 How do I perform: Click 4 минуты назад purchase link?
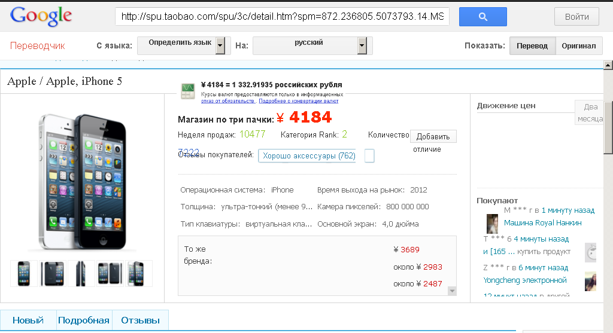(541, 239)
